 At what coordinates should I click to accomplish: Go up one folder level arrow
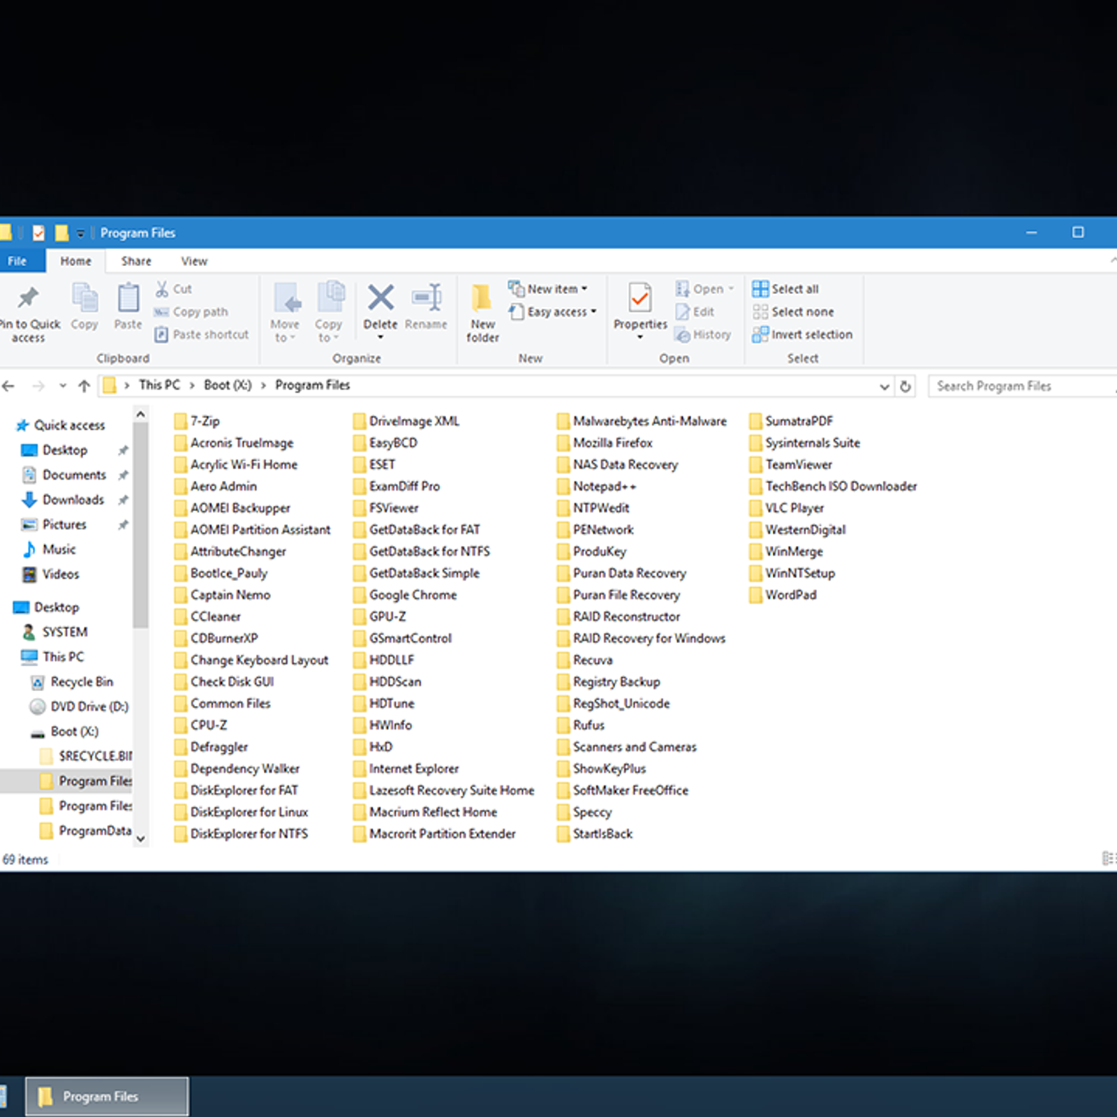click(x=84, y=386)
